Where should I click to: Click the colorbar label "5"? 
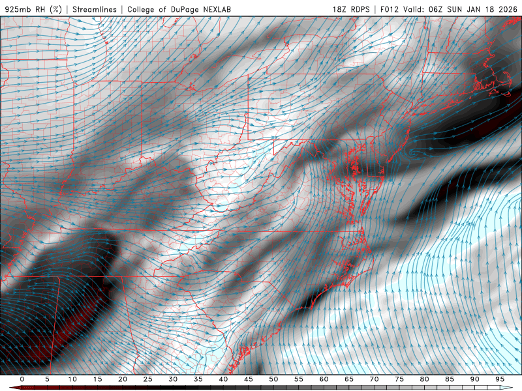[47, 379]
